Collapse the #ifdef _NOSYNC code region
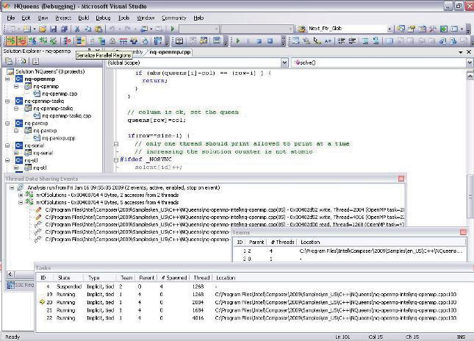474x341 pixels. pyautogui.click(x=116, y=159)
